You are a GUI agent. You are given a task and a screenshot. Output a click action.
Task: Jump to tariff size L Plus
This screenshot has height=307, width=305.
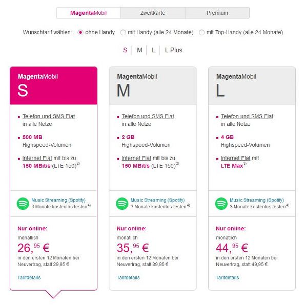point(174,50)
